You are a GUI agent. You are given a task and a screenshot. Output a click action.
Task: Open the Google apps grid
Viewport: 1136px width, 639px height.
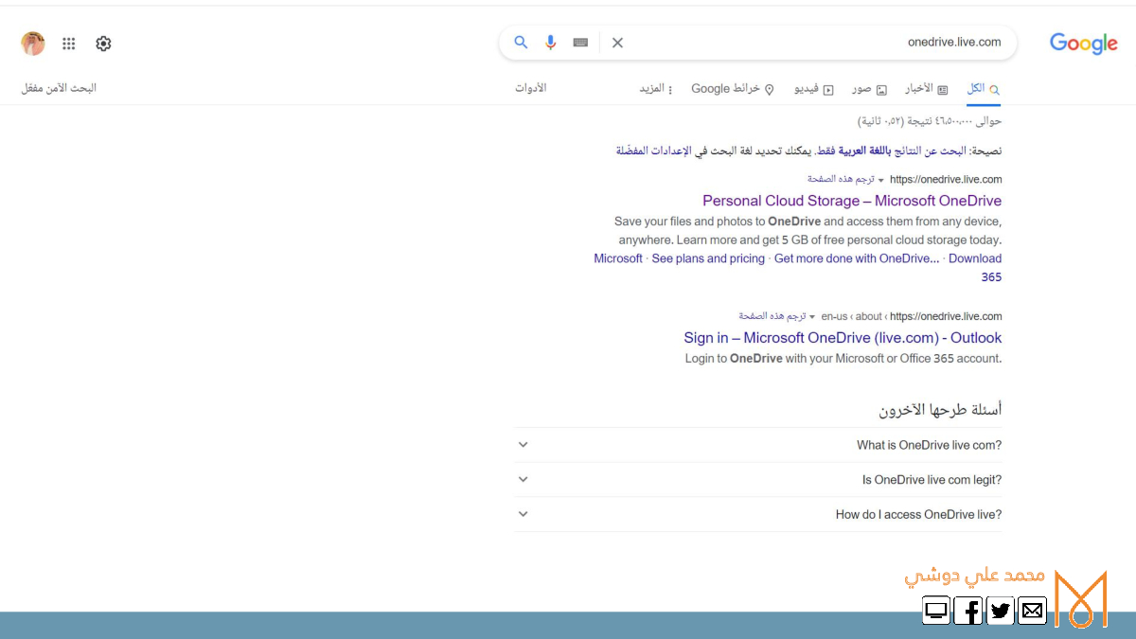click(x=69, y=44)
